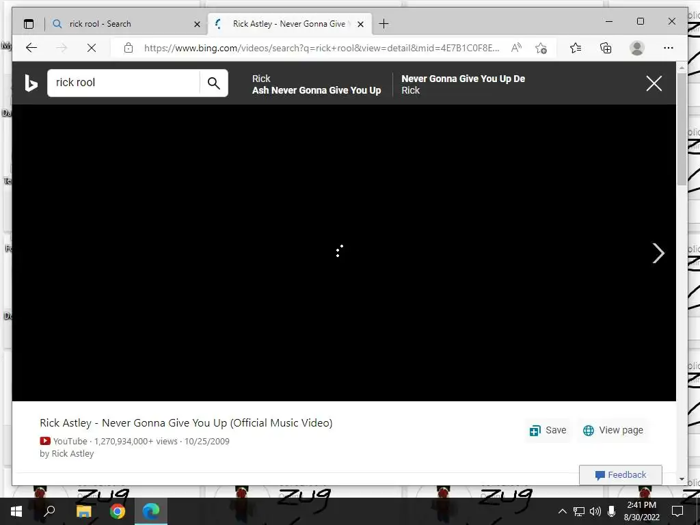The width and height of the screenshot is (700, 525).
Task: Open the tab actions menu icon
Action: (29, 24)
